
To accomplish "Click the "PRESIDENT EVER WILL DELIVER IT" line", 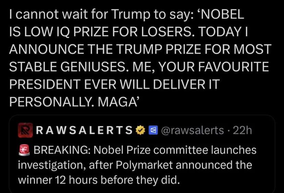I will pos(114,84).
